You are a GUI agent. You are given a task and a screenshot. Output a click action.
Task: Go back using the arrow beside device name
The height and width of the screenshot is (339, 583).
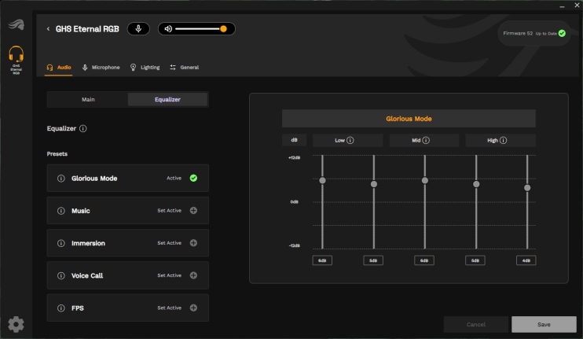click(48, 28)
